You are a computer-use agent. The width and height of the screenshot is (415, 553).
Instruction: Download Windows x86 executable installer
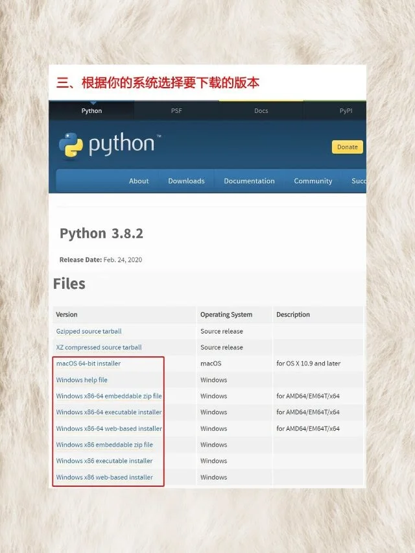[104, 461]
